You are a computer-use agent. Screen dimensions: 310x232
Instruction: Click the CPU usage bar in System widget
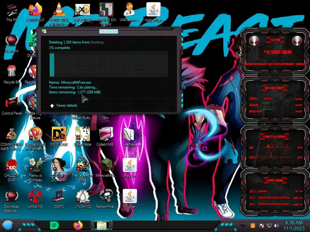click(268, 99)
